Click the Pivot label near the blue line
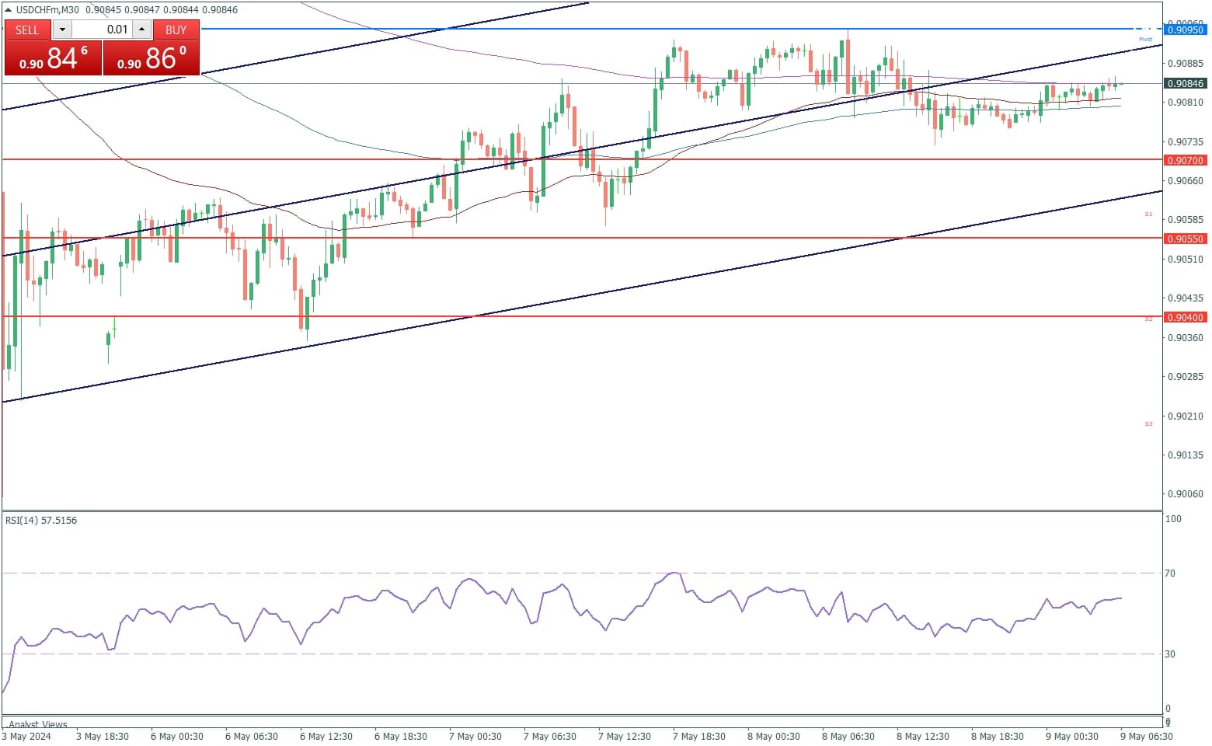1212x746 pixels. [1145, 39]
